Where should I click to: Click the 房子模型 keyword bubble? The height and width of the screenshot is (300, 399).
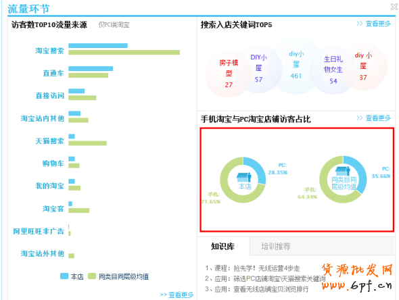click(229, 74)
